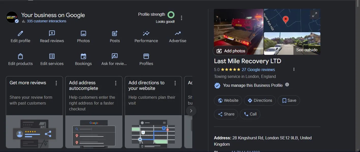Open Edit services from its list icon
The width and height of the screenshot is (360, 152).
click(52, 56)
